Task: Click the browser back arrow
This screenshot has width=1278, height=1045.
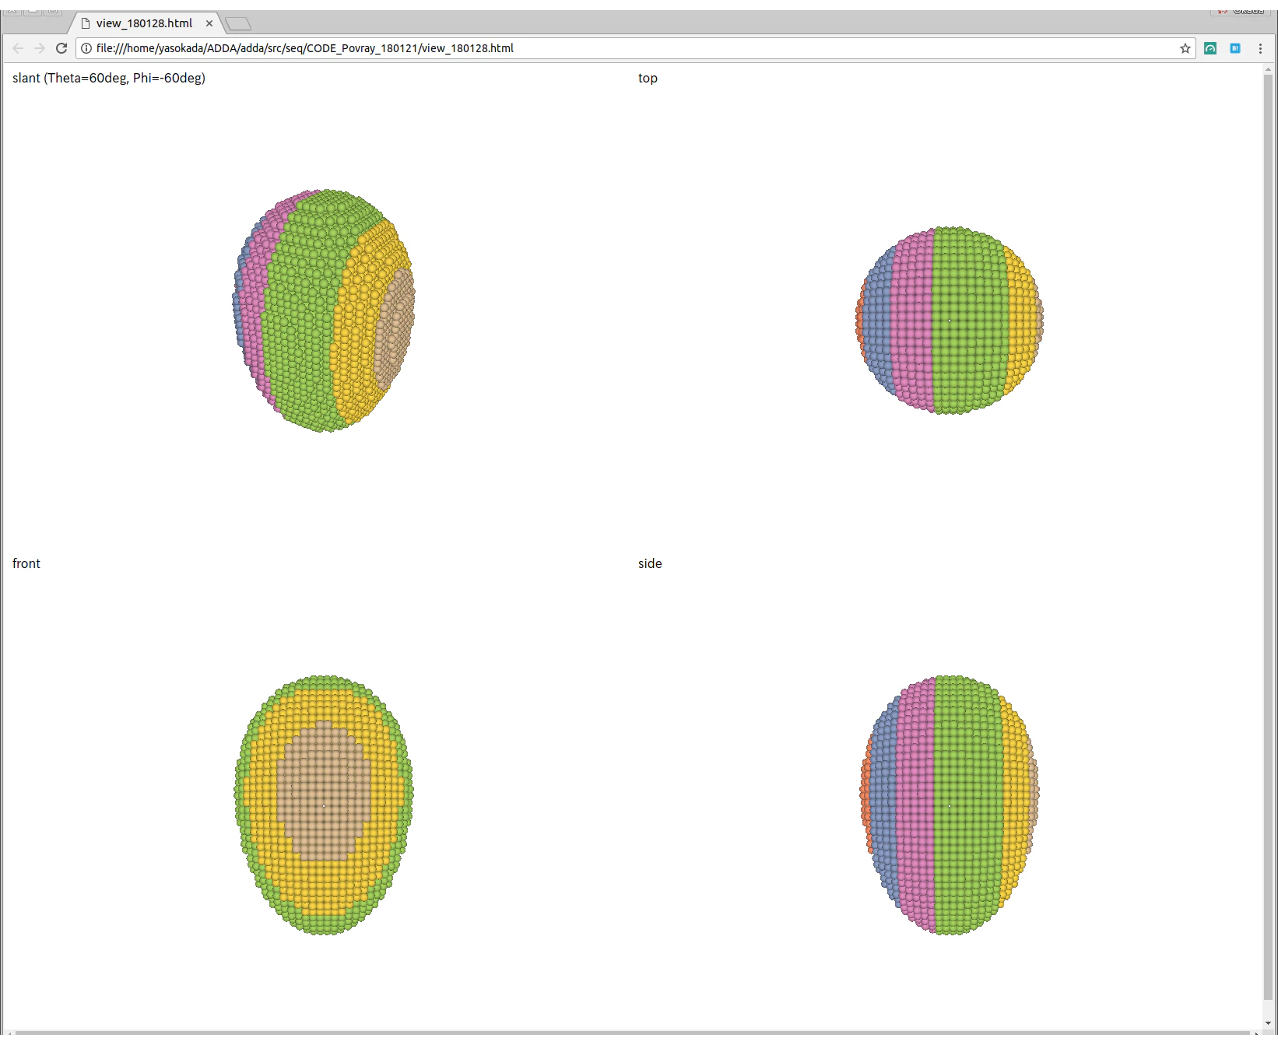Action: pos(18,48)
